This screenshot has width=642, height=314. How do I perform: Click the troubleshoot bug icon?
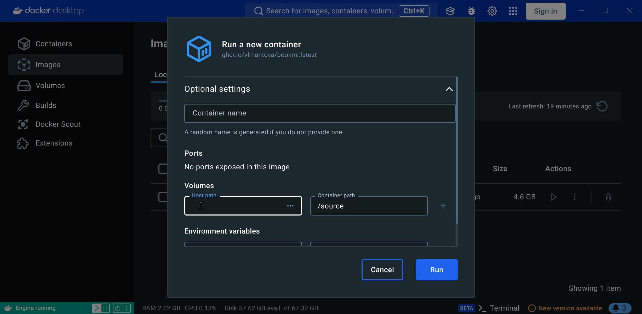(x=471, y=11)
